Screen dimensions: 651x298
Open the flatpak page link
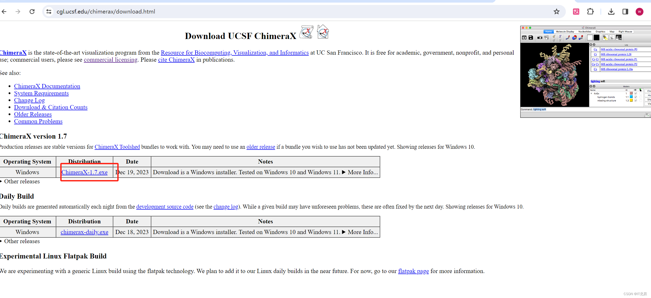coord(414,271)
